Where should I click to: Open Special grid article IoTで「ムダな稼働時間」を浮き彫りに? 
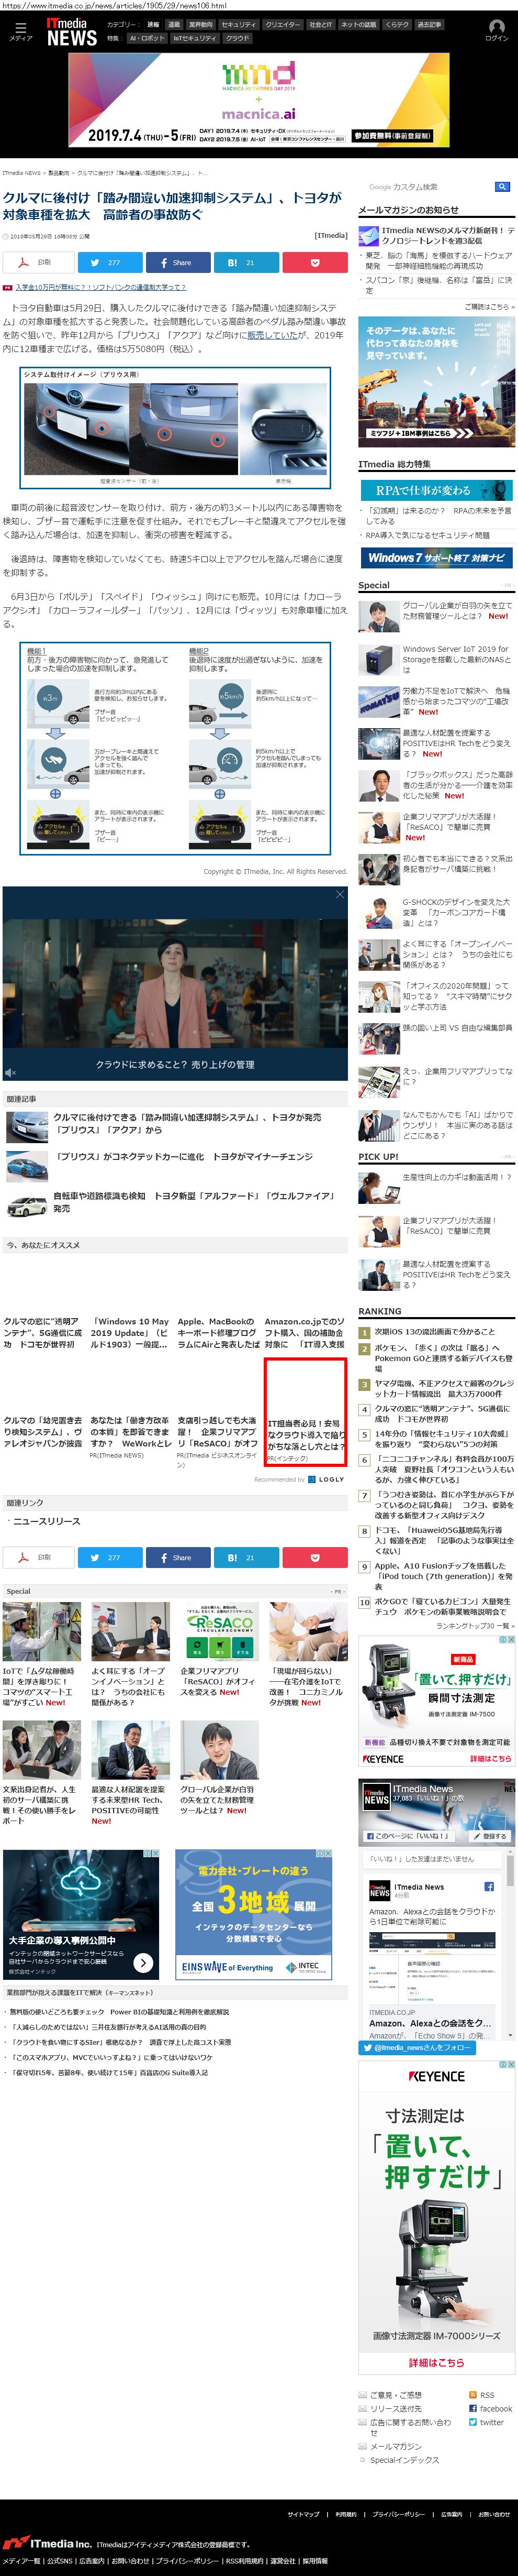(x=40, y=1686)
